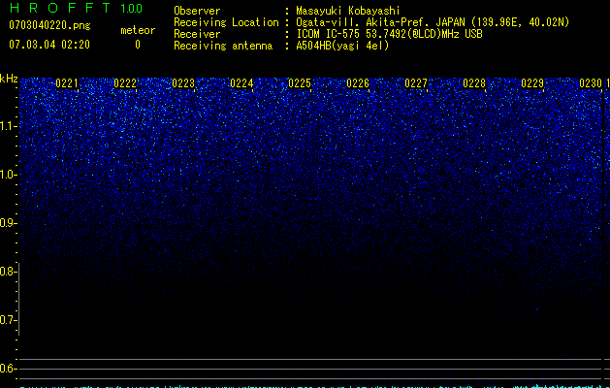
Task: Click the 0.6 kHz axis label
Action: click(x=8, y=369)
